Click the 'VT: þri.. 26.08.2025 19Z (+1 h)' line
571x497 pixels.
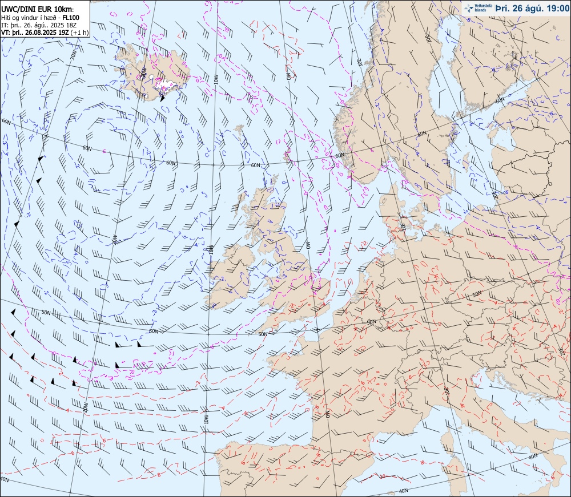pos(45,32)
